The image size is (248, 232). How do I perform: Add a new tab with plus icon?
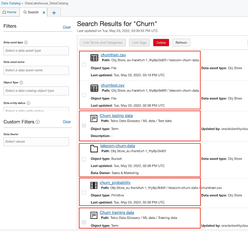(54, 13)
